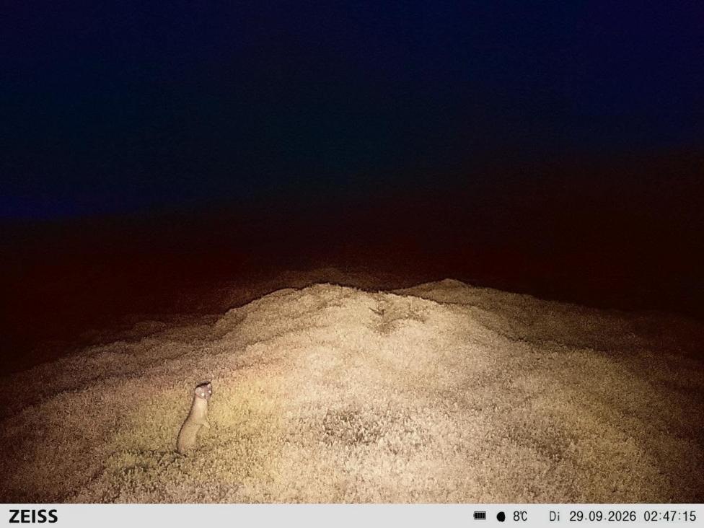Click the 8°C temperature reading
This screenshot has width=704, height=528.
[520, 516]
